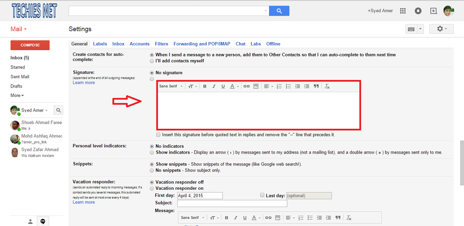Image resolution: width=464 pixels, height=226 pixels.
Task: Open text color dropdown in signature toolbar
Action: click(x=235, y=86)
